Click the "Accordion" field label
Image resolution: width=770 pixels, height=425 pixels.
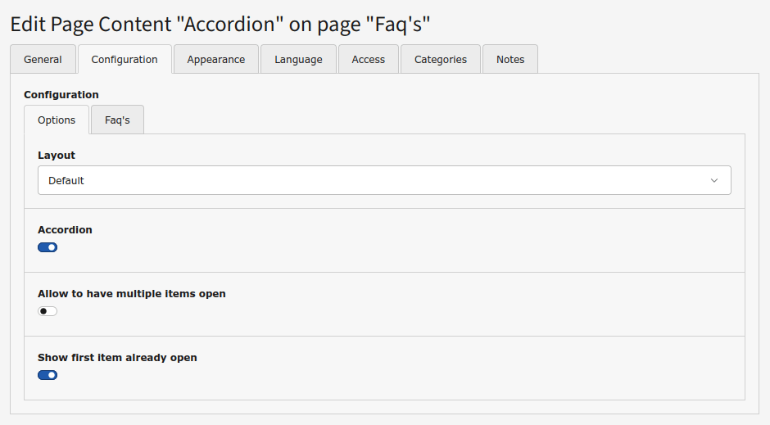coord(65,230)
